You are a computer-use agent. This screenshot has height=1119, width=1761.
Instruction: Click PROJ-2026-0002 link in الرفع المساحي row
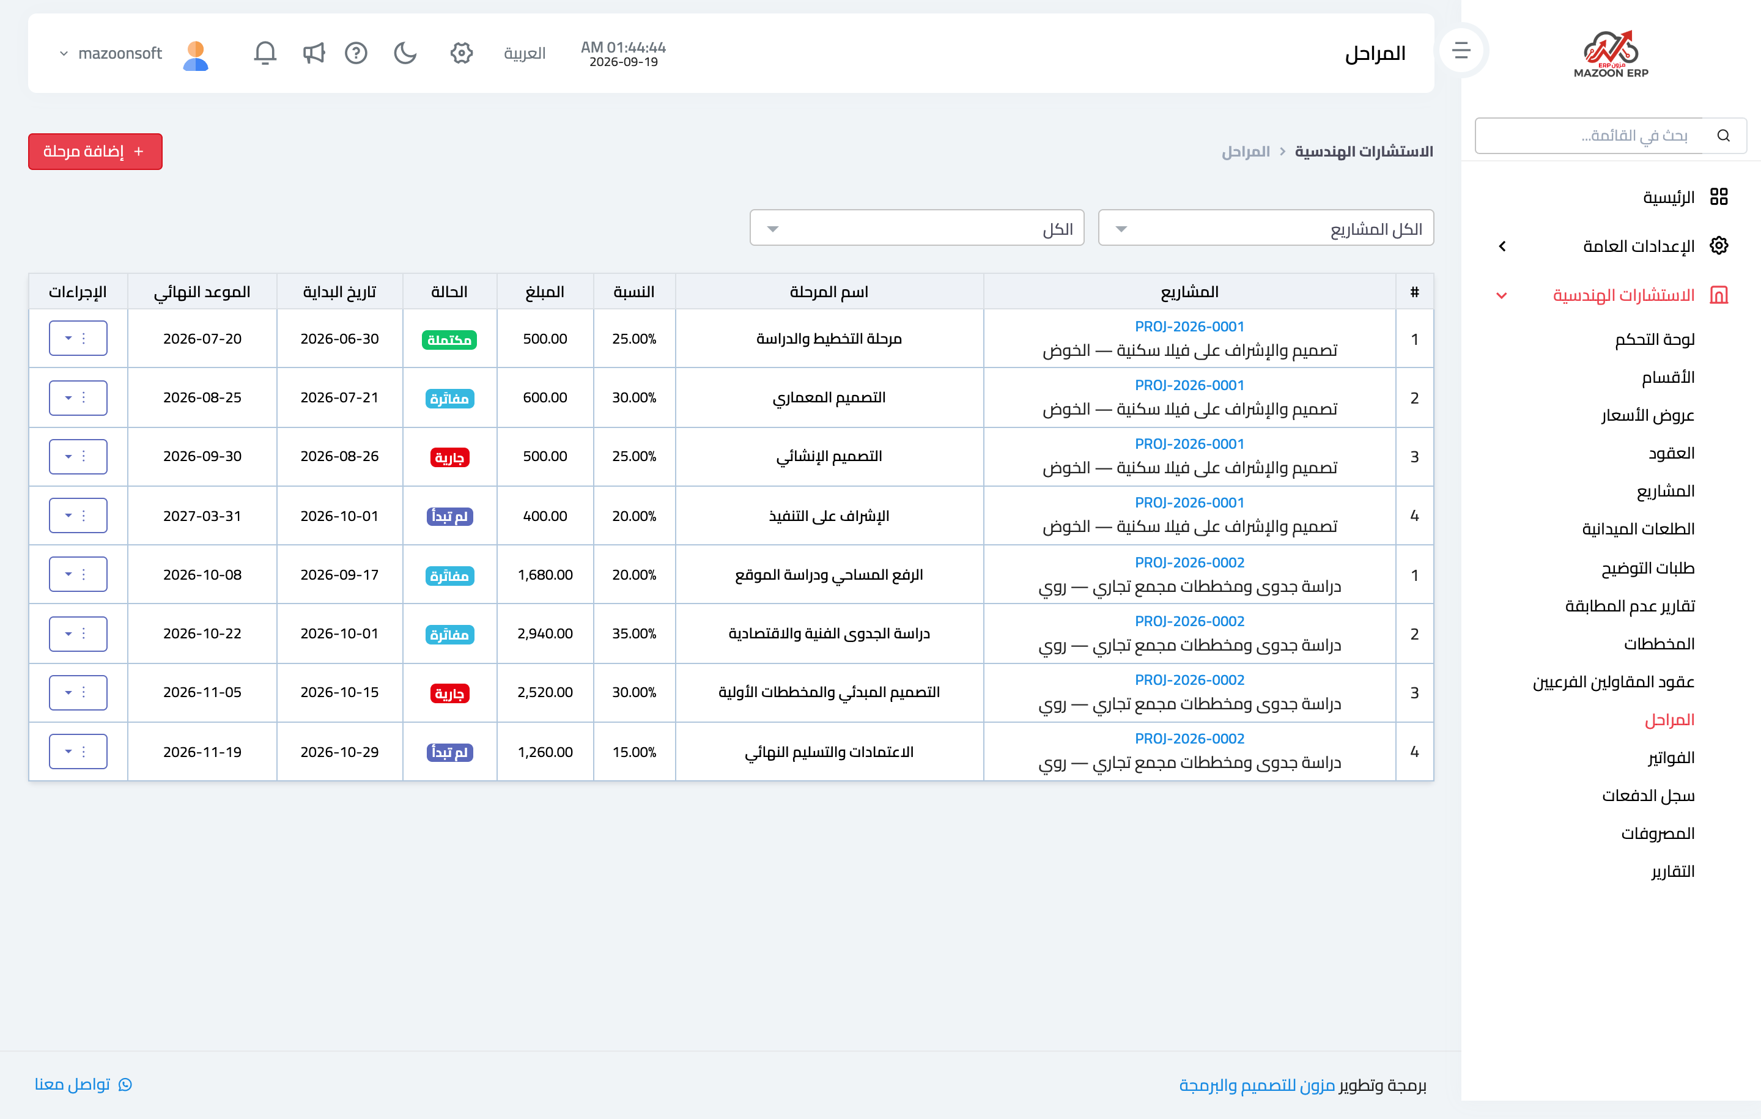tap(1189, 563)
